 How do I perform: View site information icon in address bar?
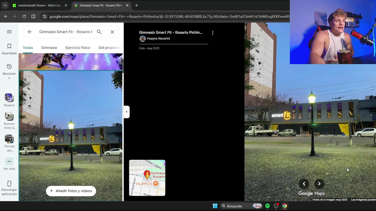click(x=44, y=16)
